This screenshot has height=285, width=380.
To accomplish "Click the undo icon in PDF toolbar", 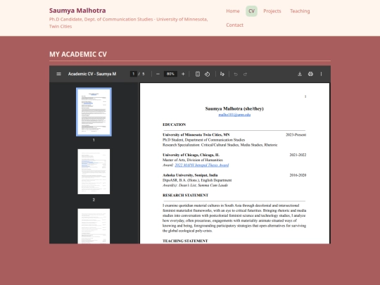I will 236,74.
